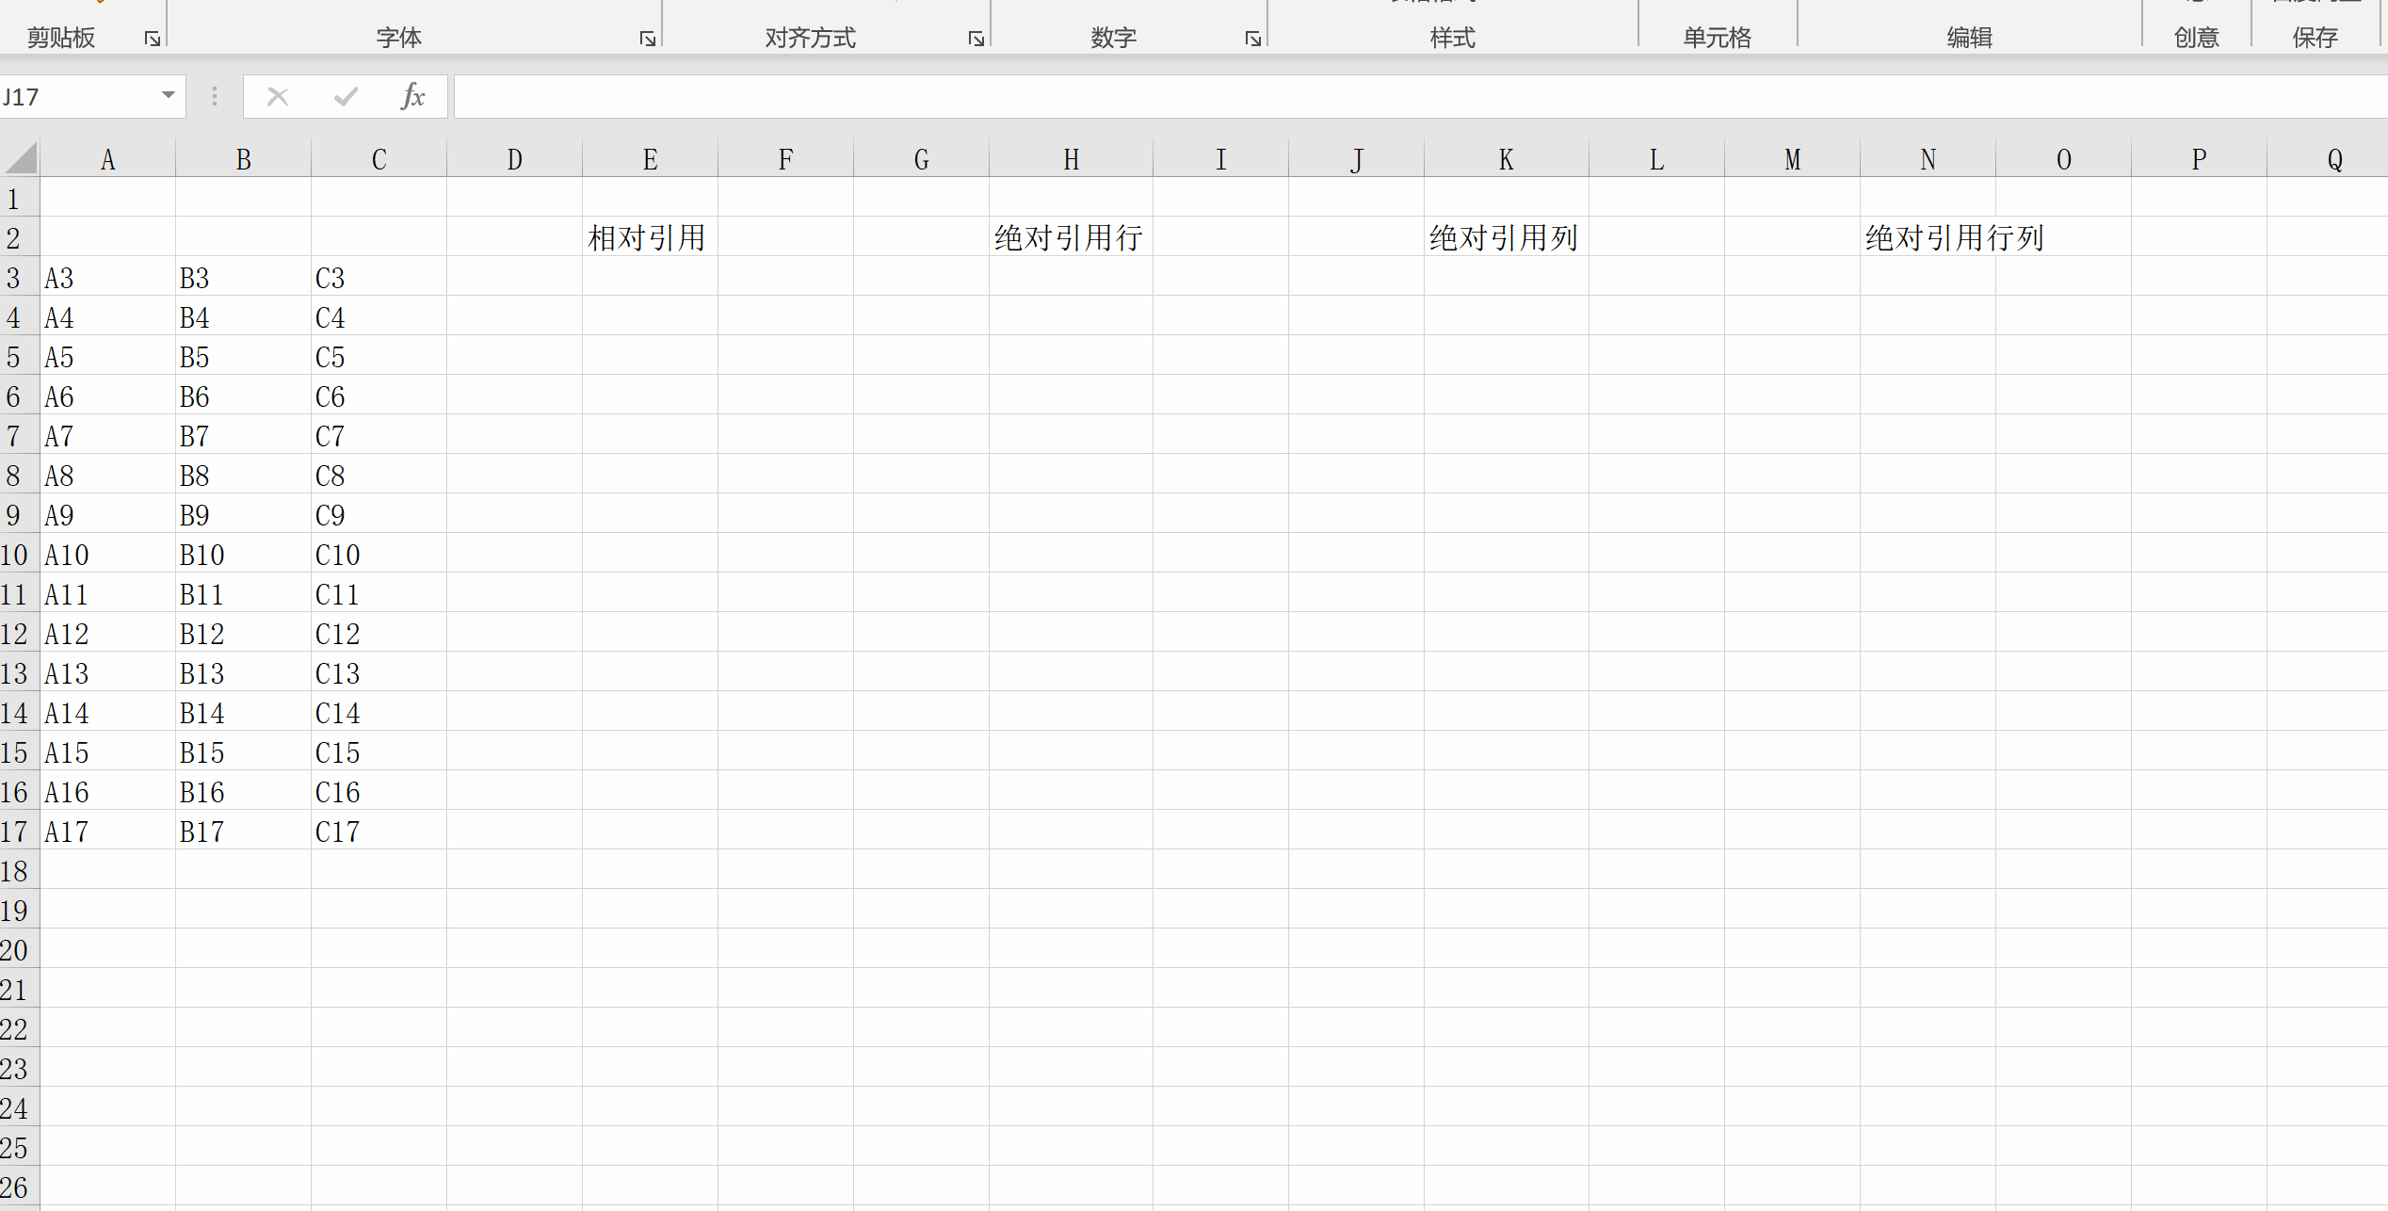Click cell with text A14
Viewport: 2388px width, 1211px height.
(x=107, y=713)
